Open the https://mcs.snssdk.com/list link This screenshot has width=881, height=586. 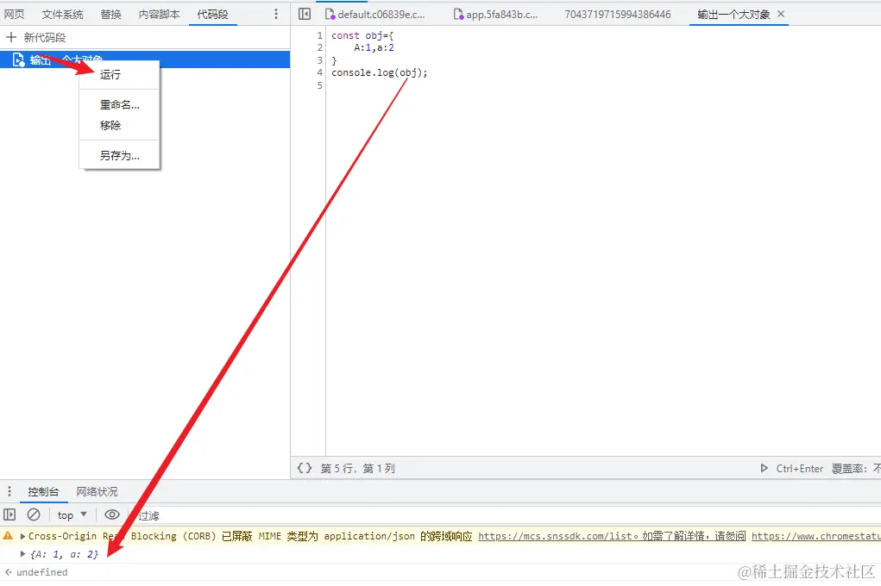click(x=555, y=537)
